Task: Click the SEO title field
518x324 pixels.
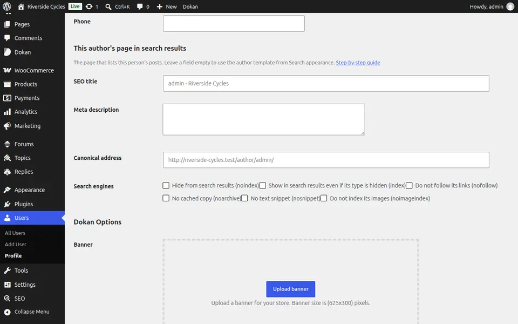Action: point(326,83)
